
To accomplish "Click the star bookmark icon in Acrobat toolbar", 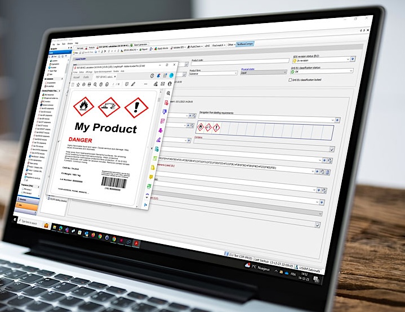I will point(78,84).
